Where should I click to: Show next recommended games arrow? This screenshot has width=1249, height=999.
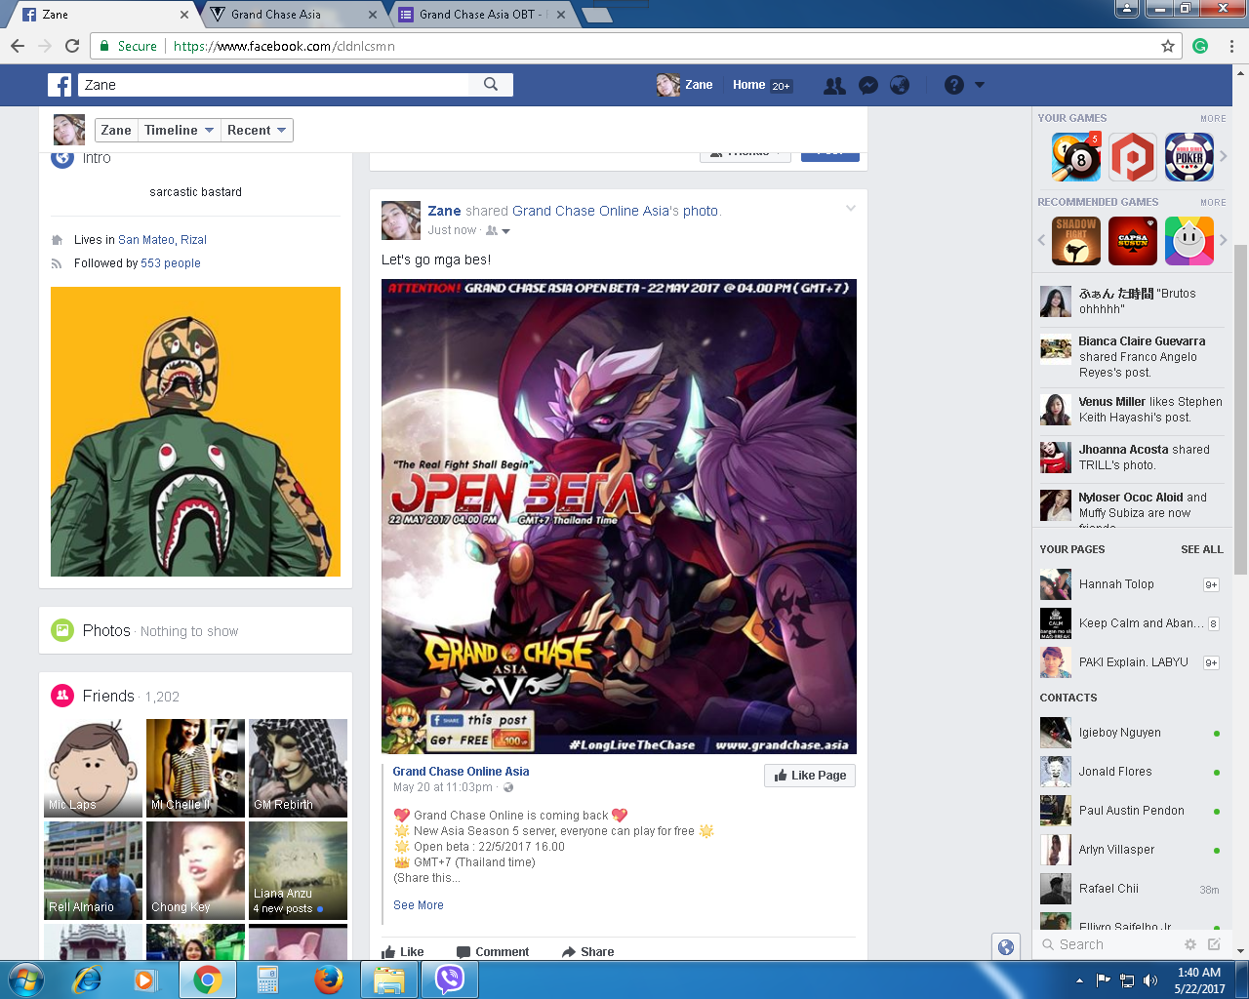(x=1224, y=240)
